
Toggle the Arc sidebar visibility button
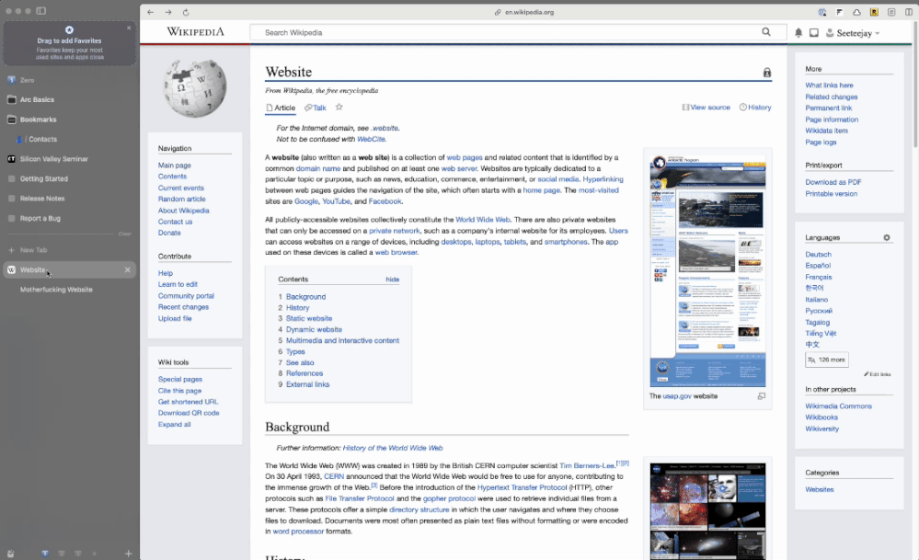pos(41,11)
